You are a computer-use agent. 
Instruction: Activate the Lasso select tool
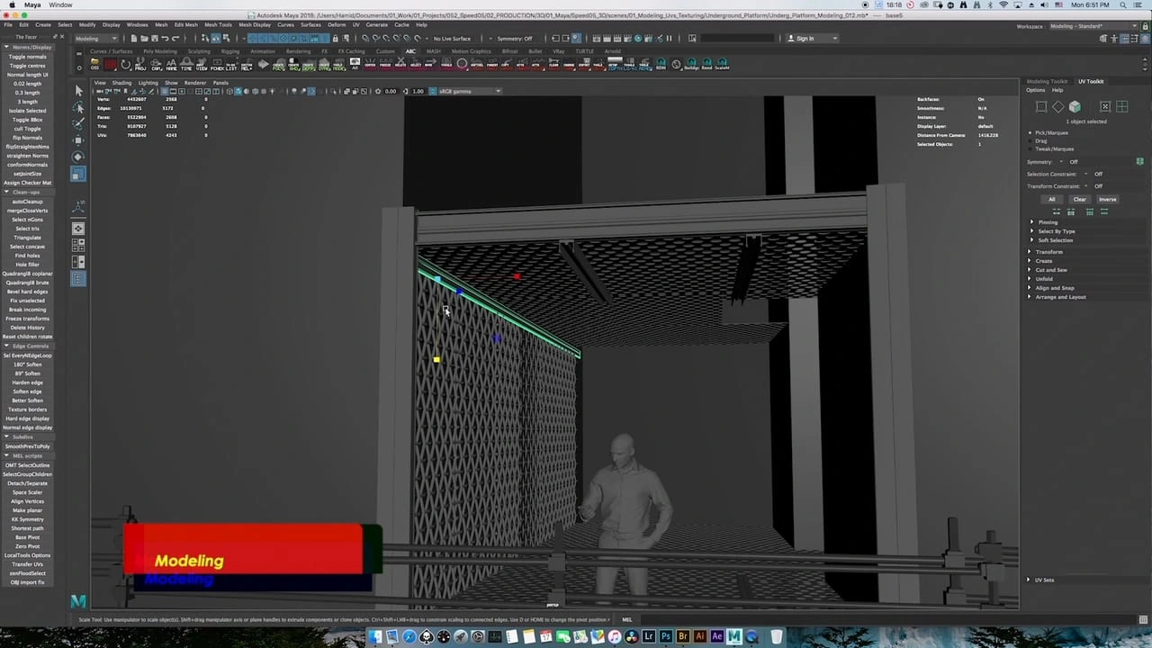click(78, 107)
